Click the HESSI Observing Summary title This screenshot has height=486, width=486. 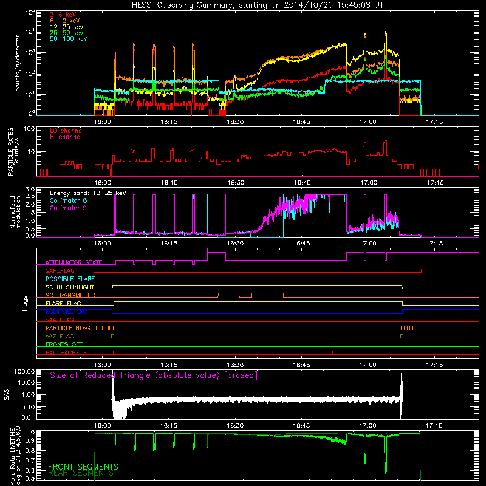[258, 5]
